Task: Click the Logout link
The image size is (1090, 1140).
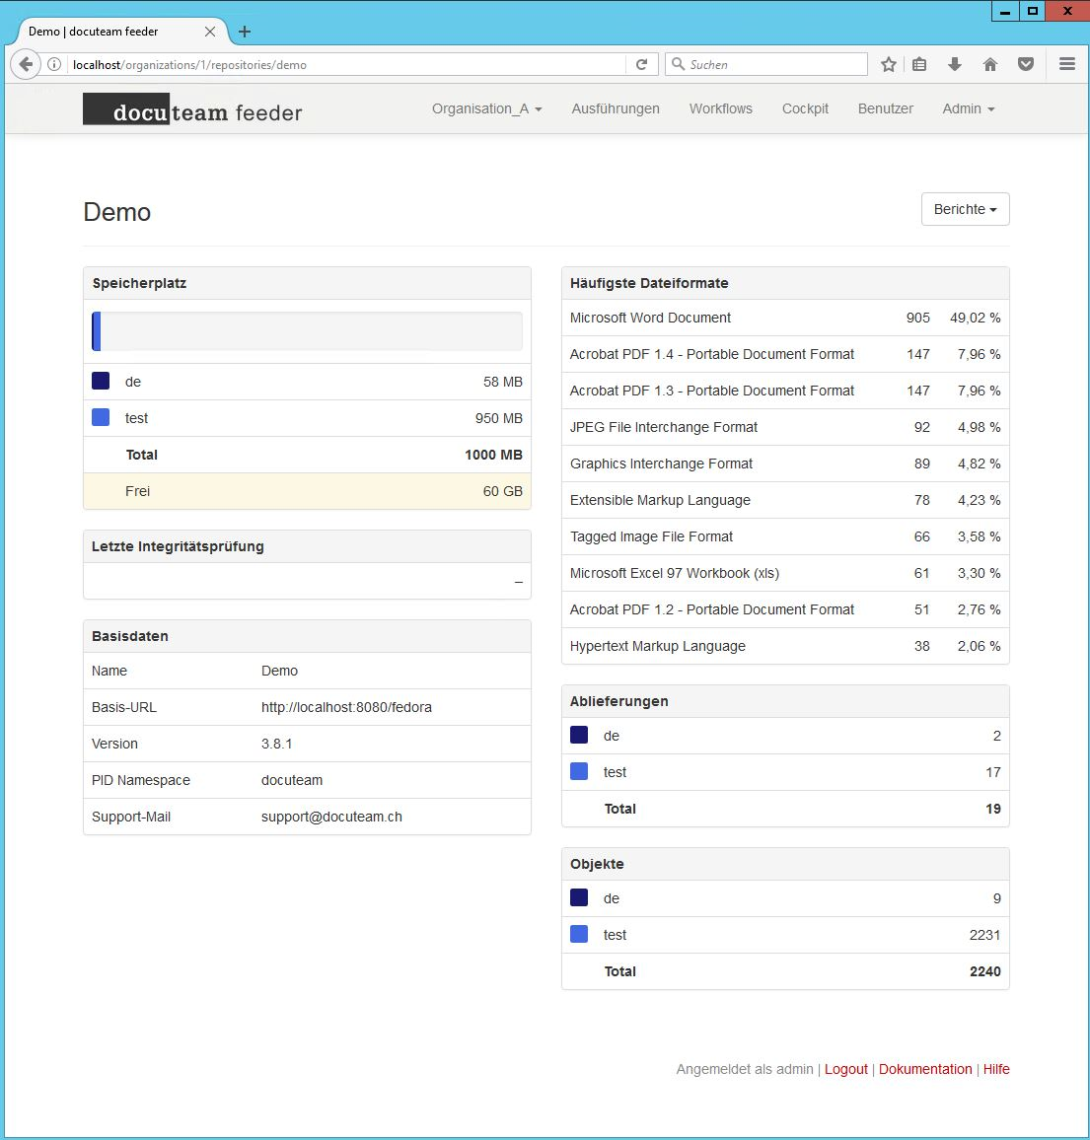Action: pyautogui.click(x=845, y=1069)
